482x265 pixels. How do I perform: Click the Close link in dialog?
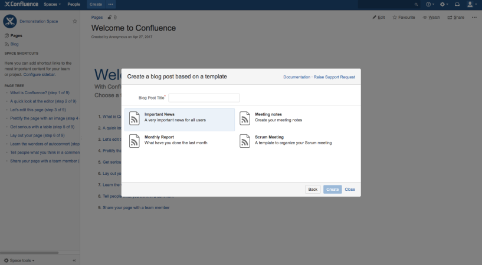coord(350,189)
